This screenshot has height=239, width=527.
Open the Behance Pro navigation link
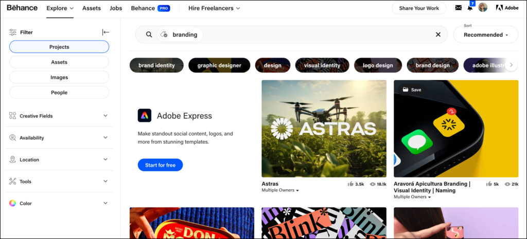[150, 8]
